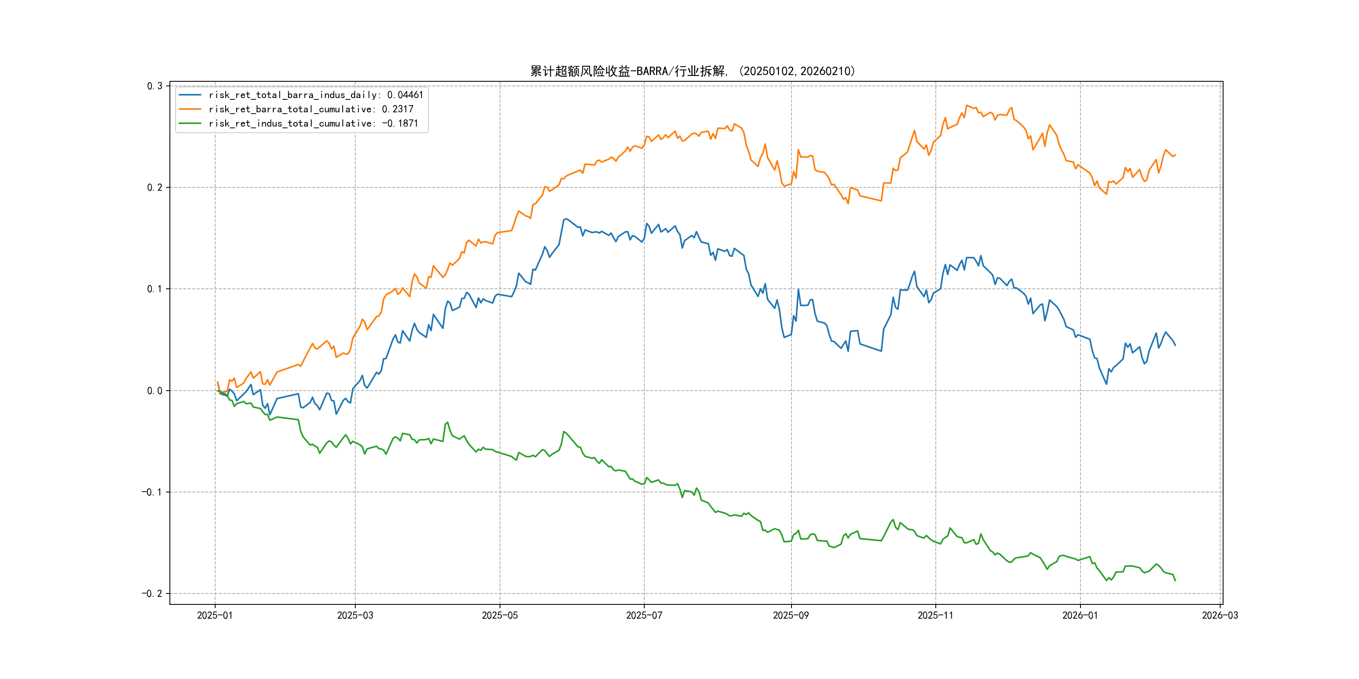Click the 2025-11 x-axis label
Viewport: 1359px width, 679px height.
935,615
